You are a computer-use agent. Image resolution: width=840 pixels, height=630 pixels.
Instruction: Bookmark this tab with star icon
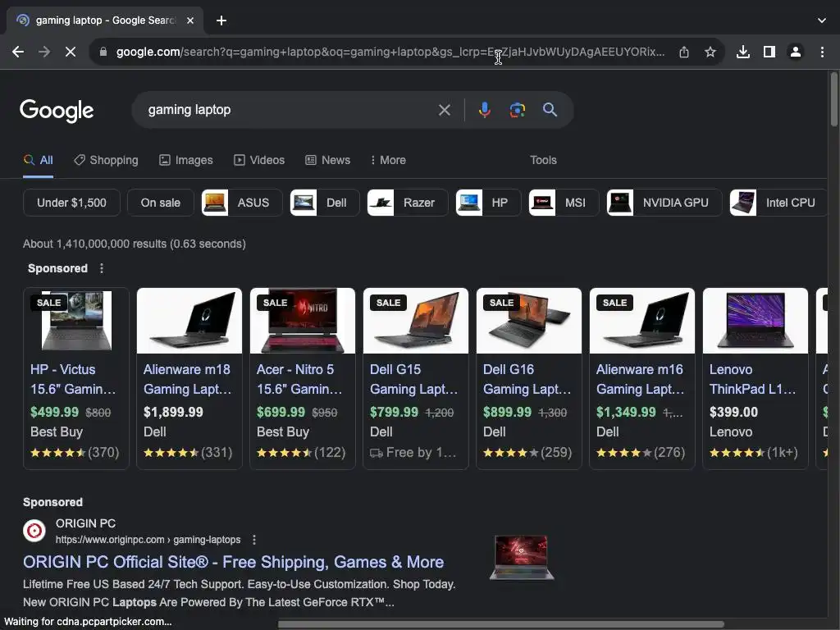click(x=710, y=52)
